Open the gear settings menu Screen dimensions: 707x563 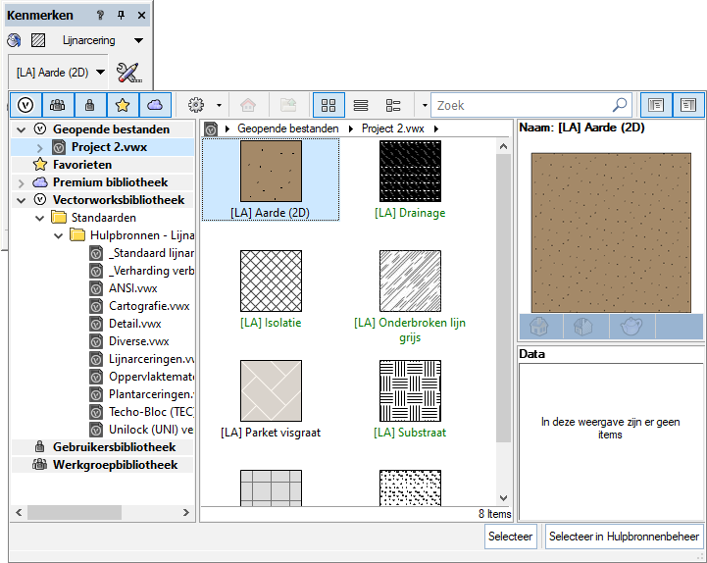pos(196,105)
